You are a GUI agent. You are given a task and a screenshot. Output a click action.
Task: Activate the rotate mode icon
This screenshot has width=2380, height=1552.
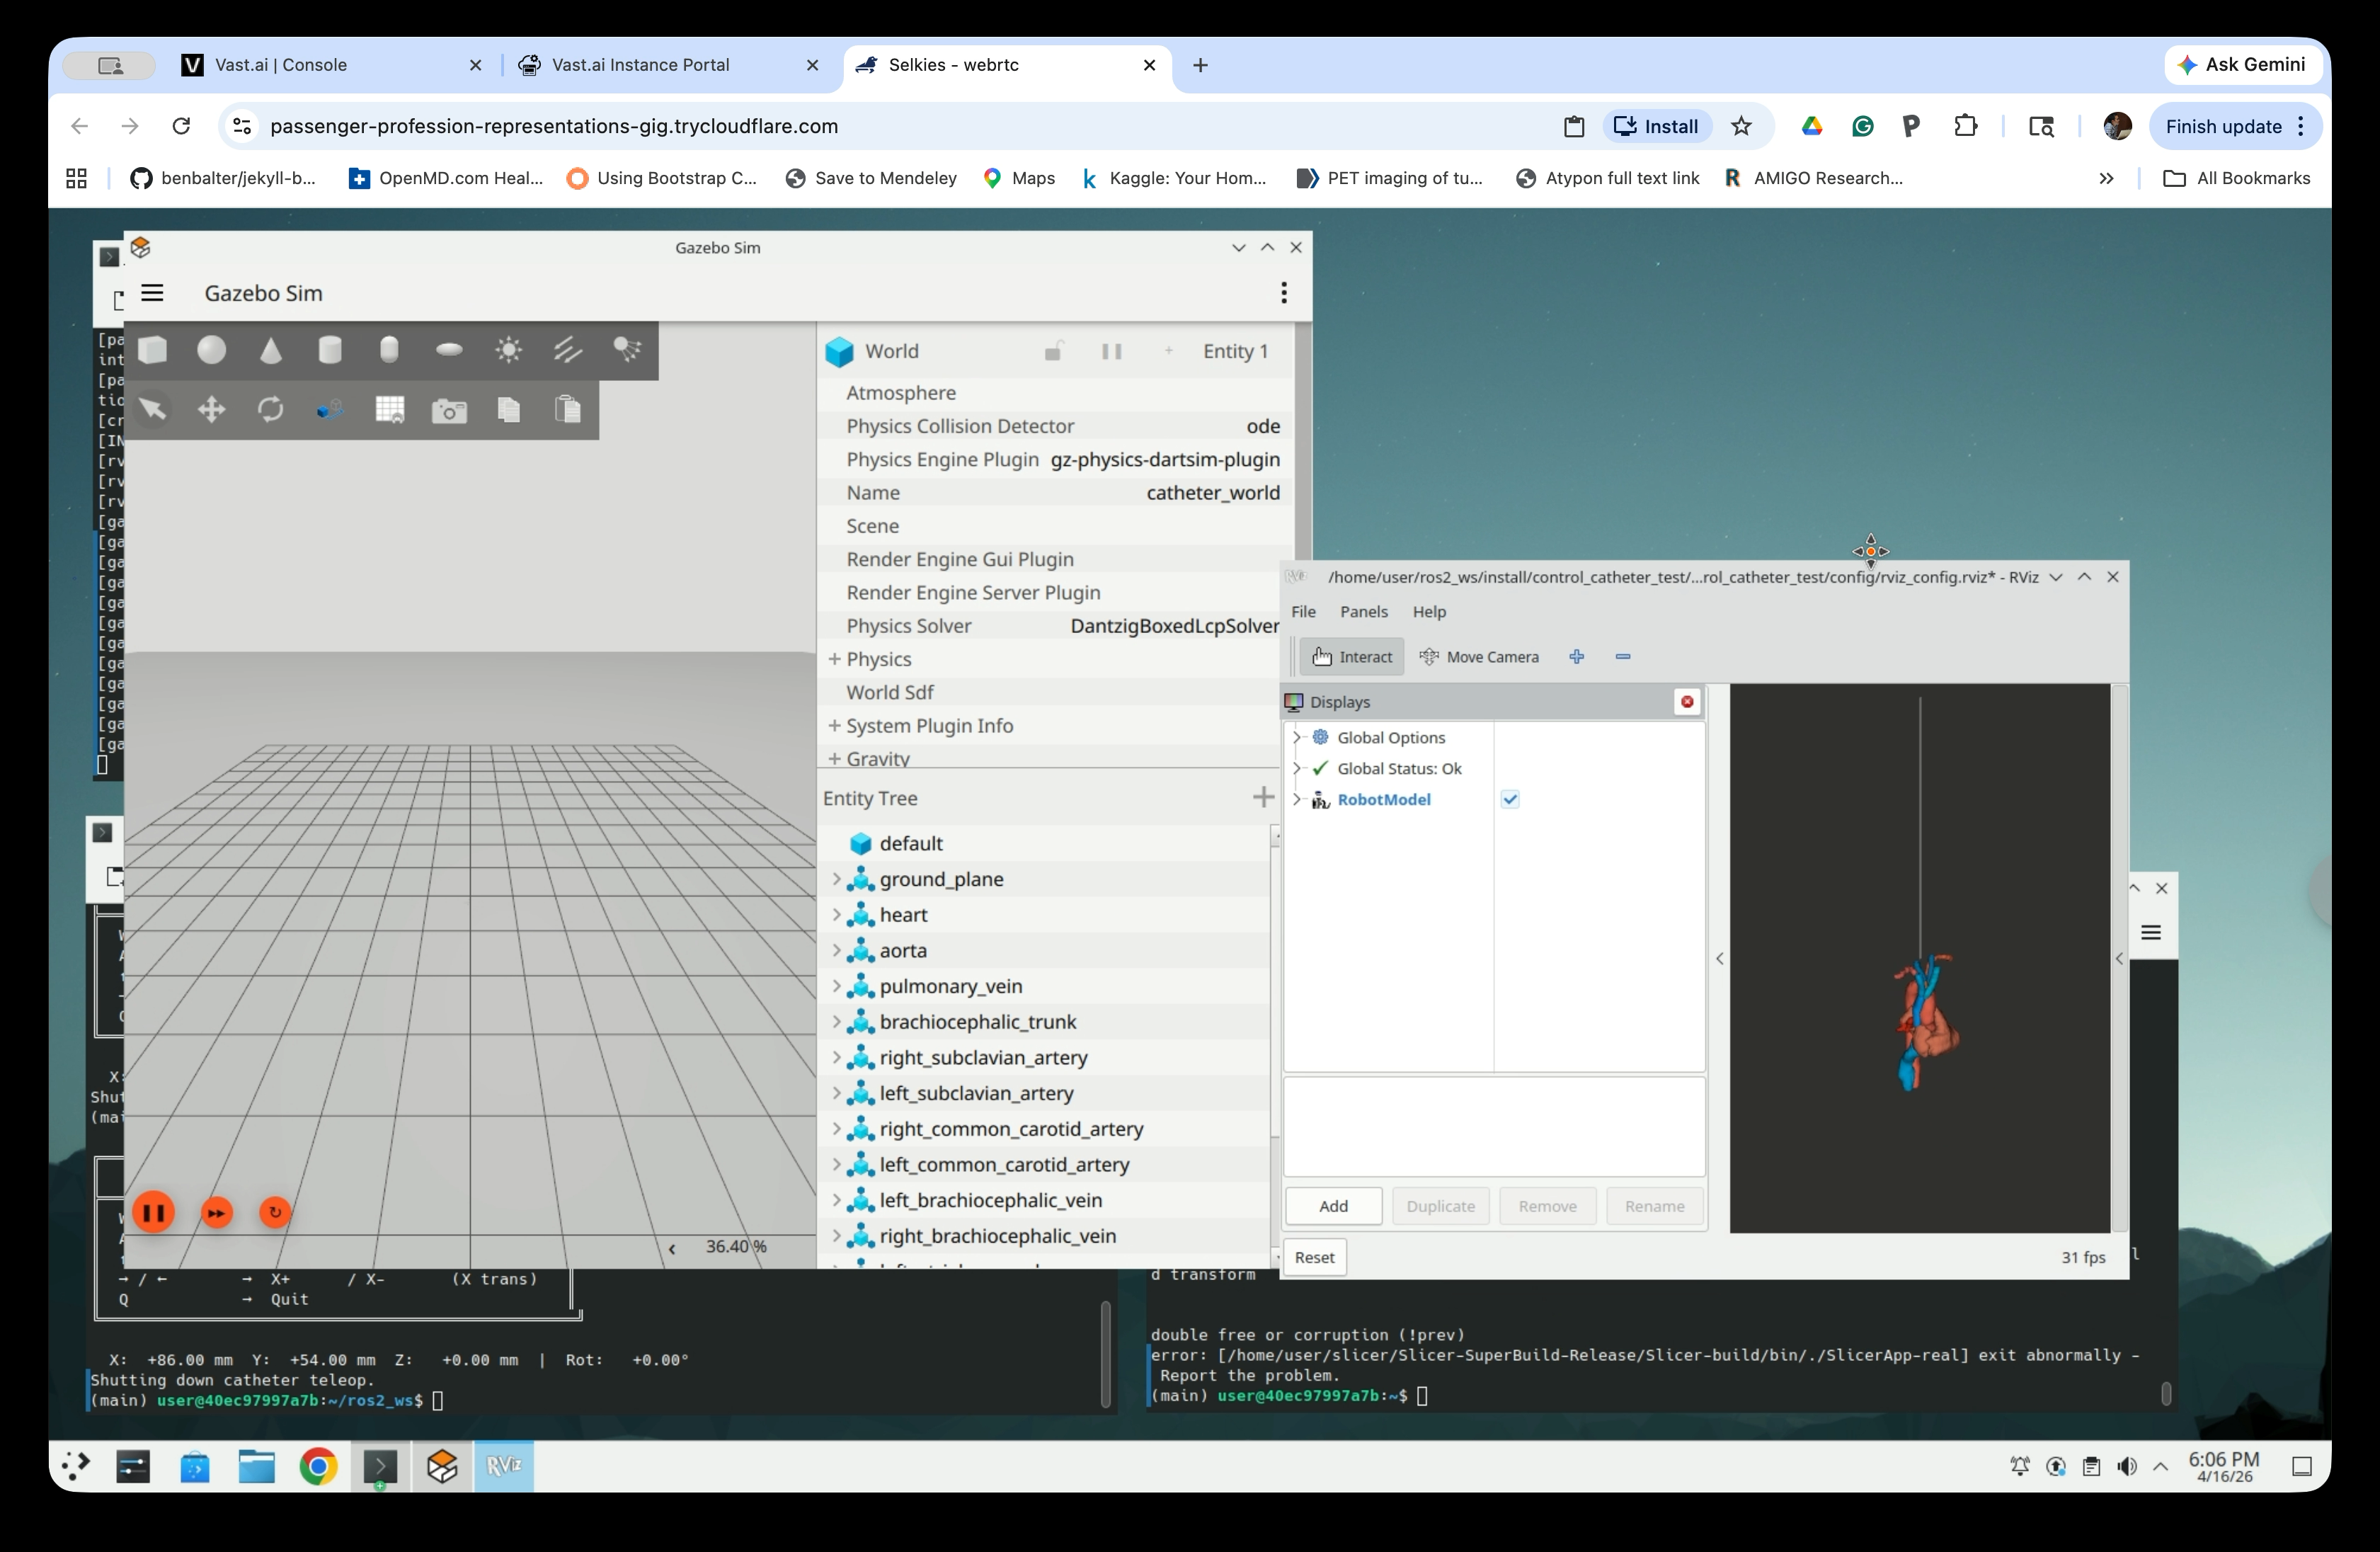point(271,409)
